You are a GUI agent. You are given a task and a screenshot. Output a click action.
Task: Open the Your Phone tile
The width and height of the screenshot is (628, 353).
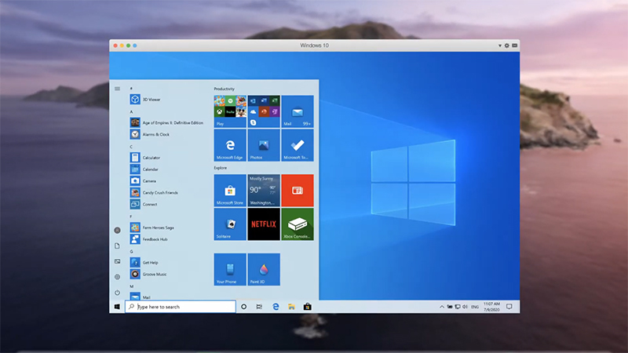[230, 269]
